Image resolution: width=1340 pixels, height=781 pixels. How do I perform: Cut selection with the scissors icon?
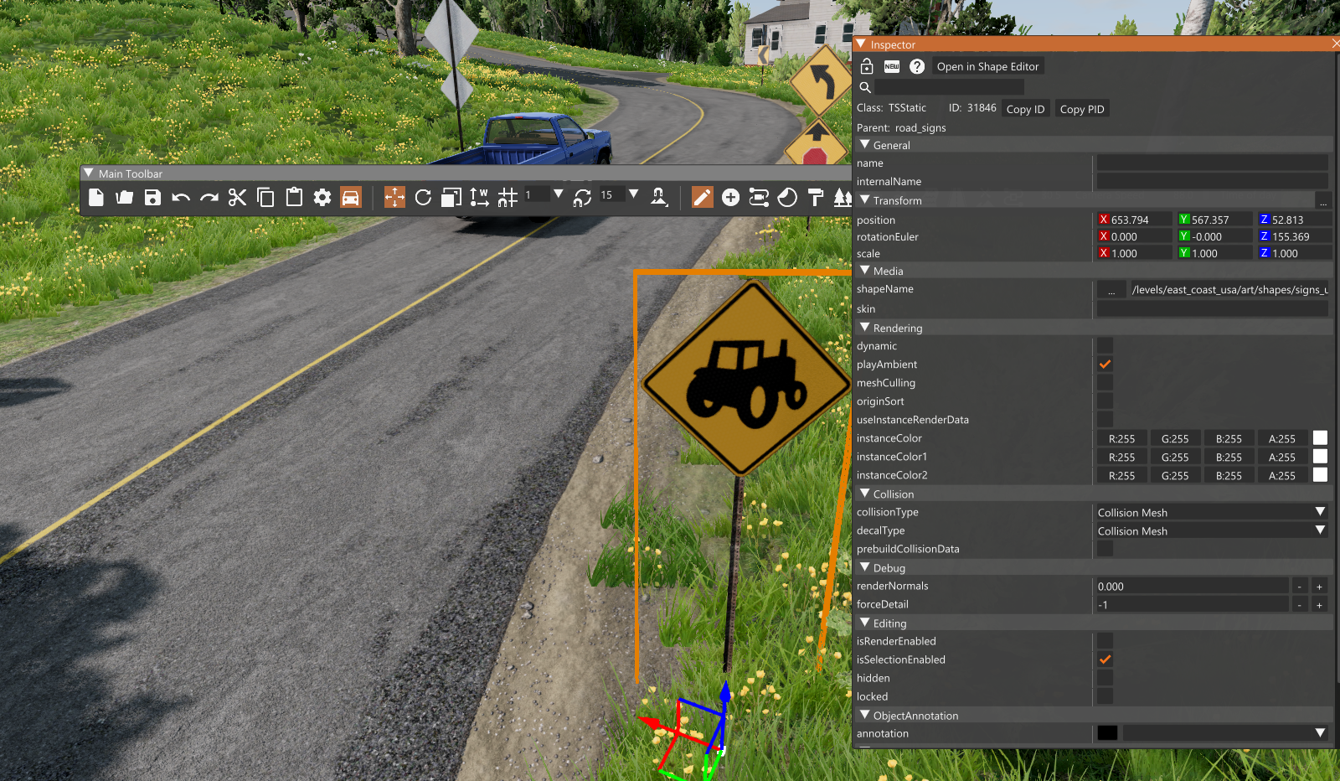pyautogui.click(x=238, y=197)
